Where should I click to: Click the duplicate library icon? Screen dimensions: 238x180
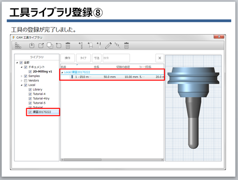point(50,45)
